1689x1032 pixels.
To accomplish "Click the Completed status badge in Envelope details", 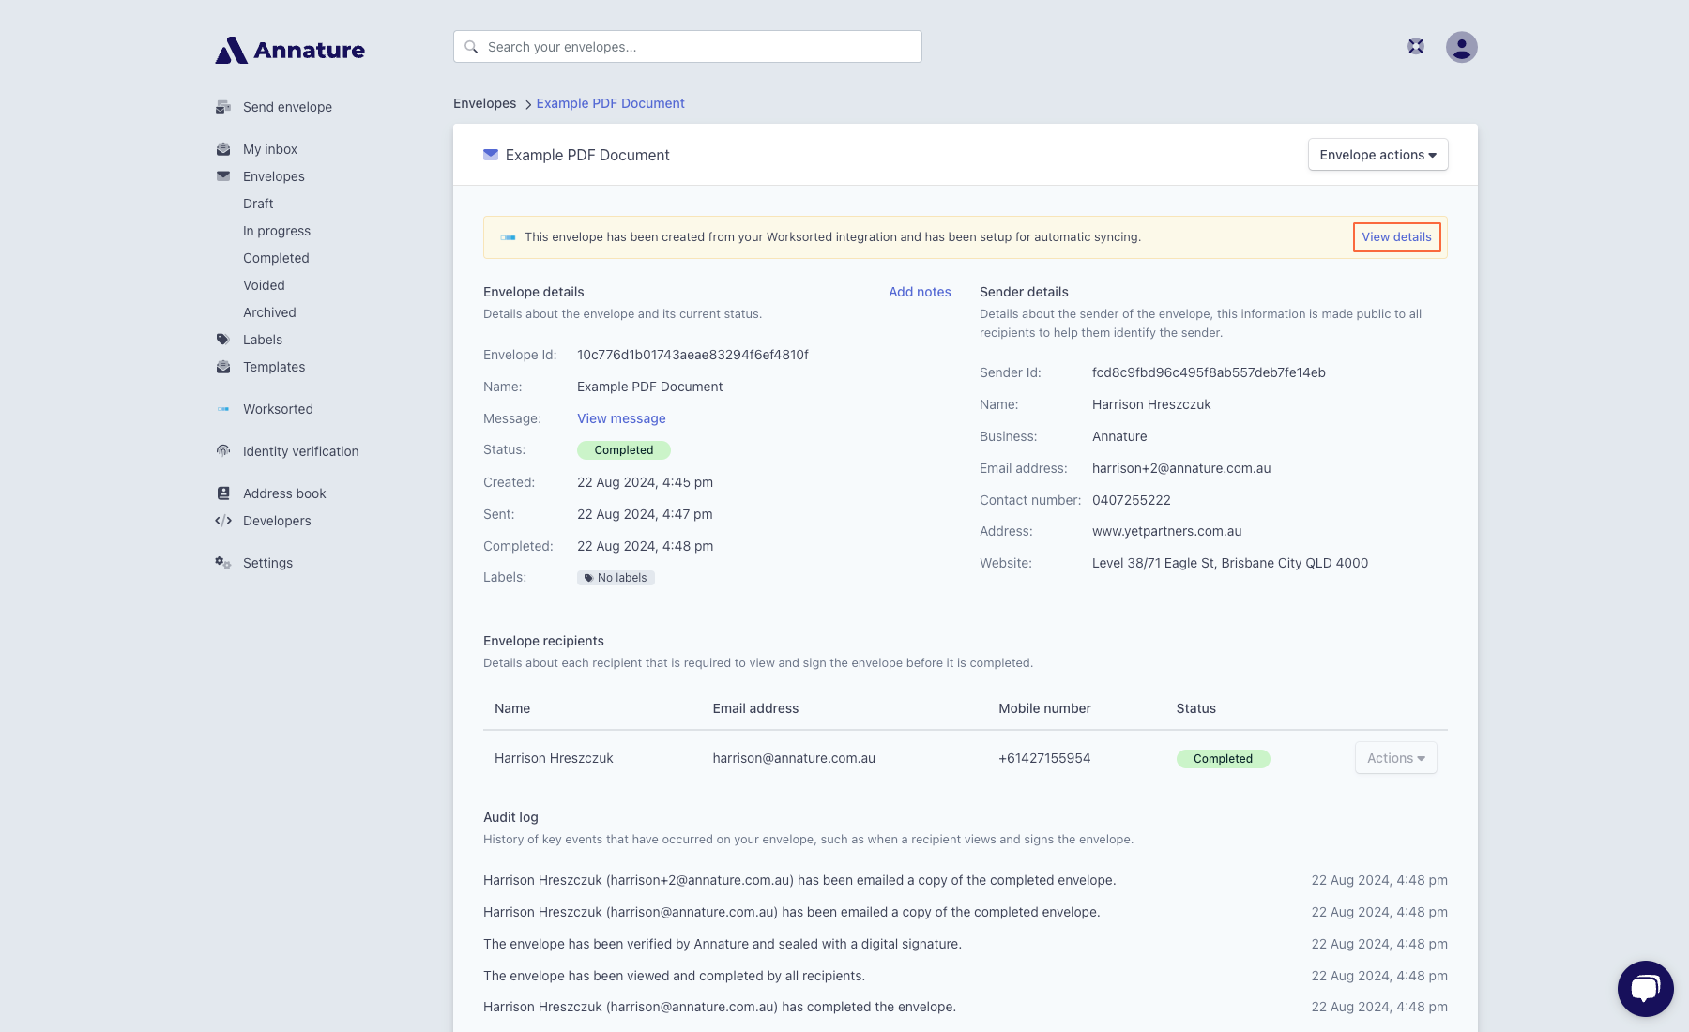I will pyautogui.click(x=624, y=450).
